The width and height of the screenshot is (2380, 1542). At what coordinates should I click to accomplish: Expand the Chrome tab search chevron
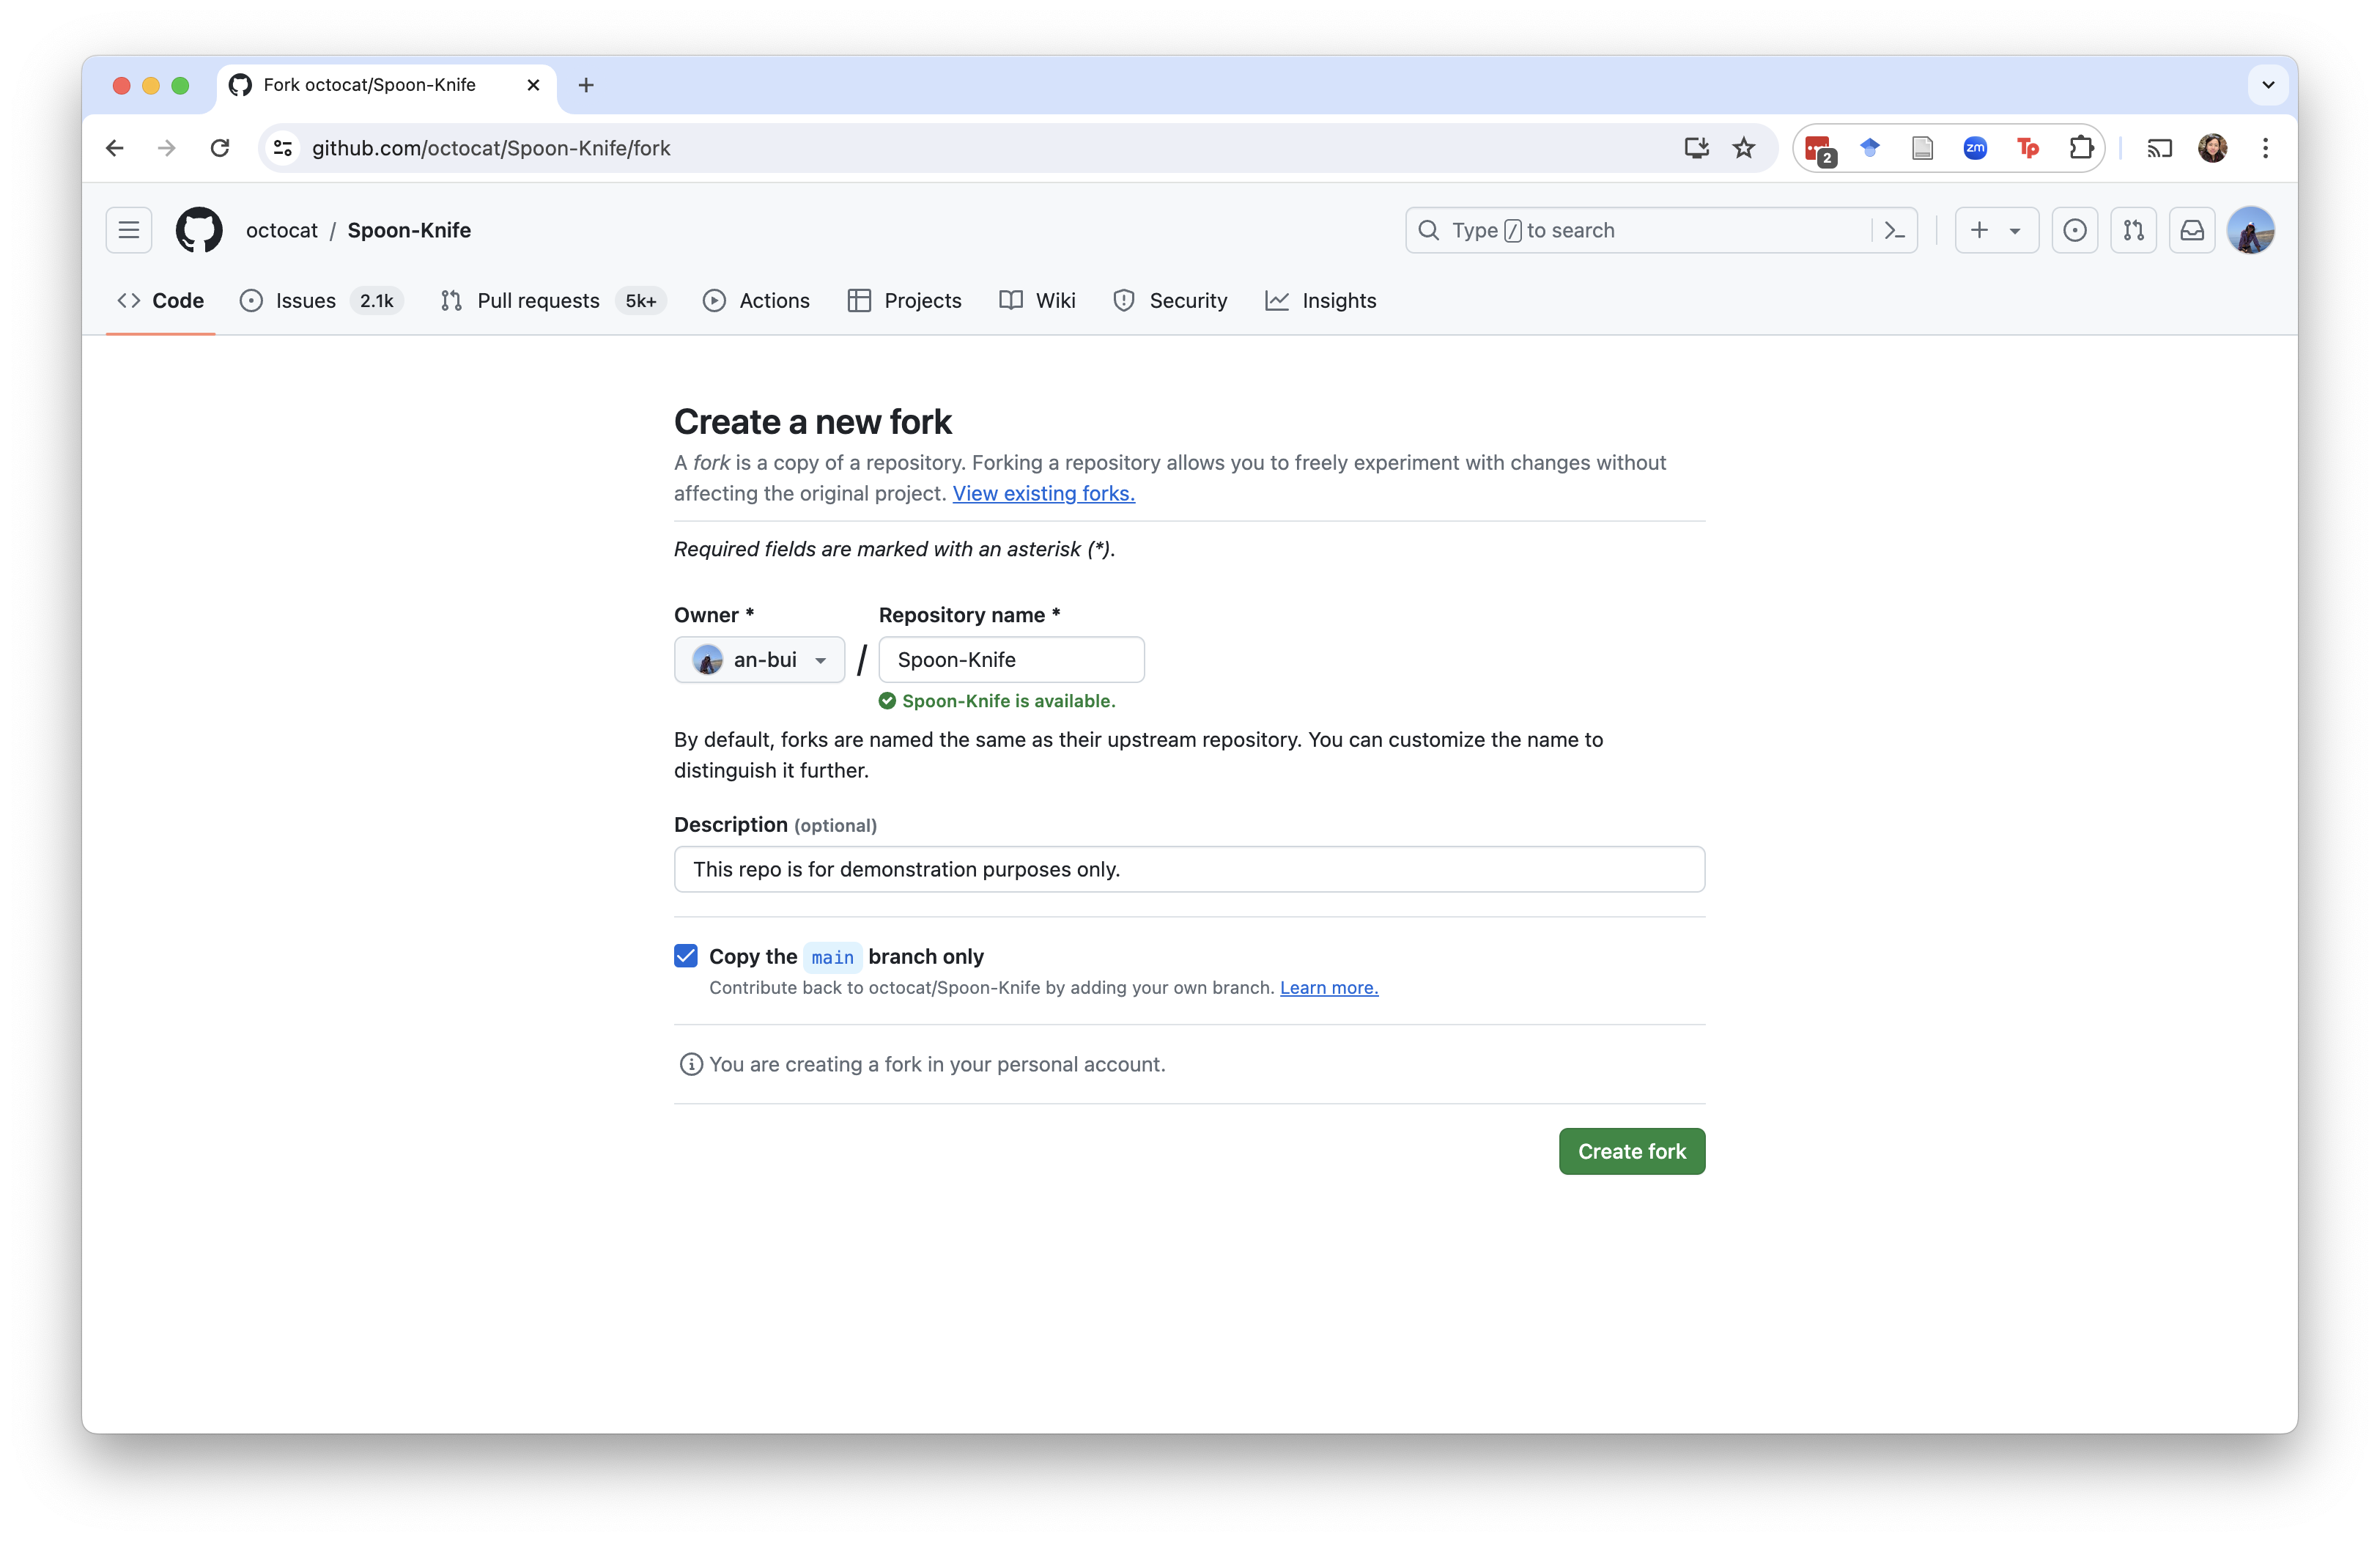point(2268,85)
